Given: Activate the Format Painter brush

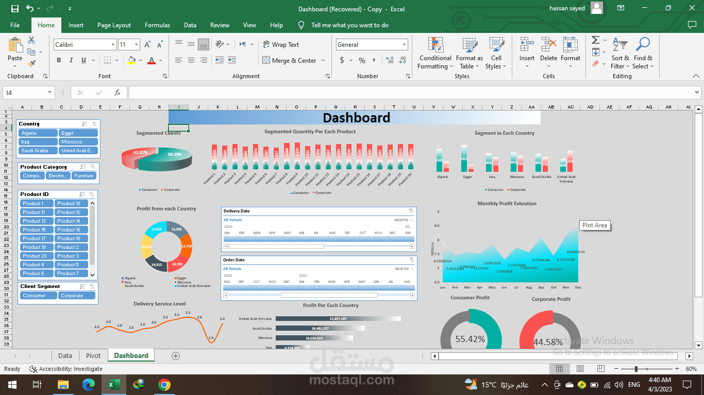Looking at the screenshot, I should pos(31,64).
